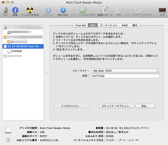The width and height of the screenshot is (168, 145).
Task: Click the help question mark button
Action: coord(8,140)
